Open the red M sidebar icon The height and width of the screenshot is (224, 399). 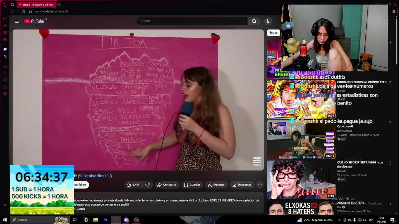(5, 40)
